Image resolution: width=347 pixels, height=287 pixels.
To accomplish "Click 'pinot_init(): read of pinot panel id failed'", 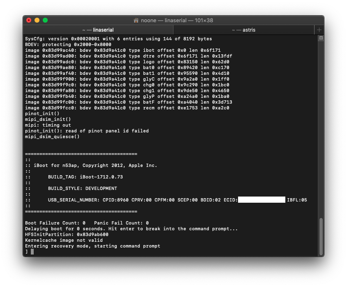I will click(x=87, y=131).
